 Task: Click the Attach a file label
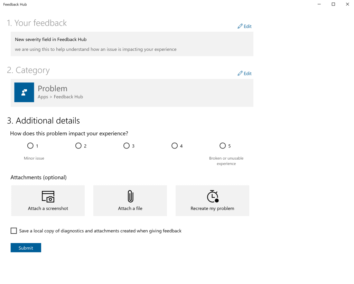click(x=130, y=209)
